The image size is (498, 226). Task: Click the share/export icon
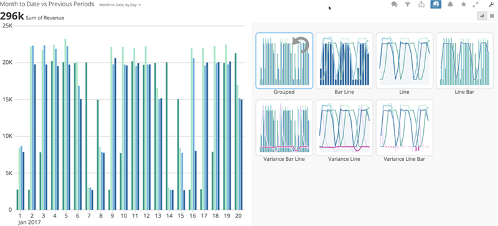point(421,4)
